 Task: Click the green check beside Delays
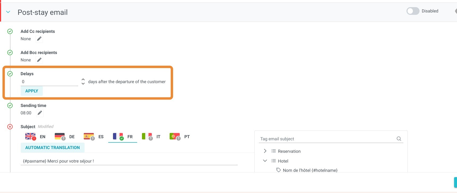pyautogui.click(x=10, y=74)
